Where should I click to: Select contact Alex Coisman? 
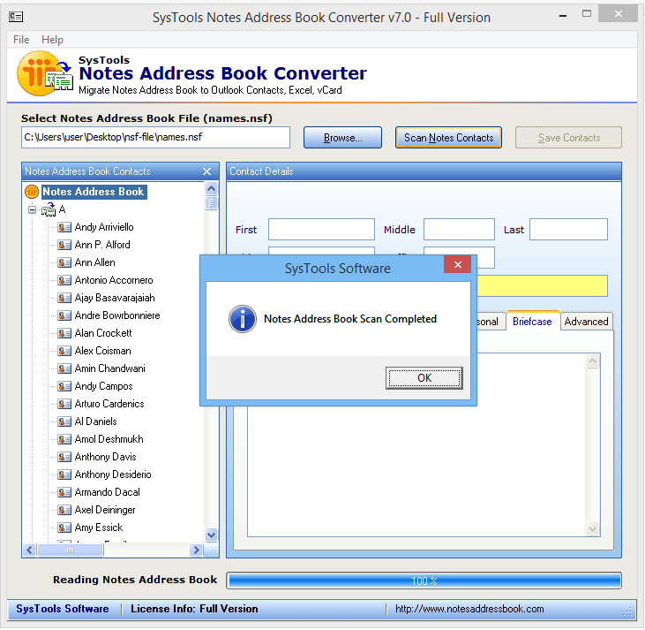tap(103, 351)
